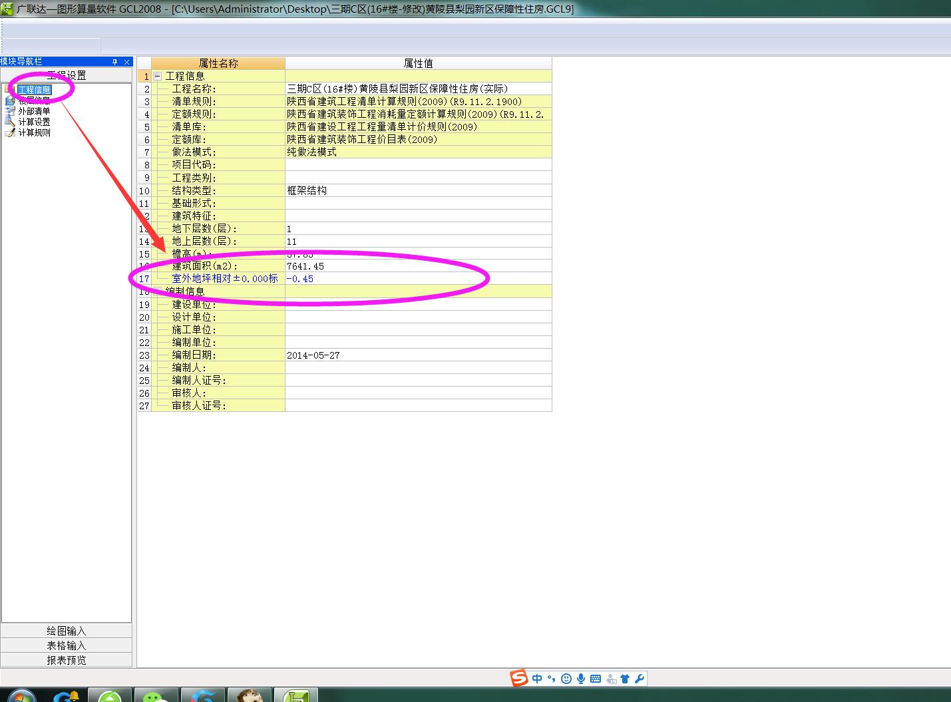The width and height of the screenshot is (951, 702).
Task: Select the 定额规则 value cell
Action: tap(419, 114)
